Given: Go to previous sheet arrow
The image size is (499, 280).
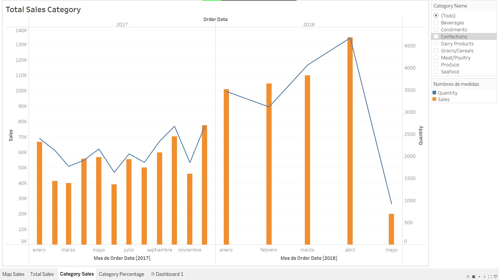Looking at the screenshot, I should 479,277.
